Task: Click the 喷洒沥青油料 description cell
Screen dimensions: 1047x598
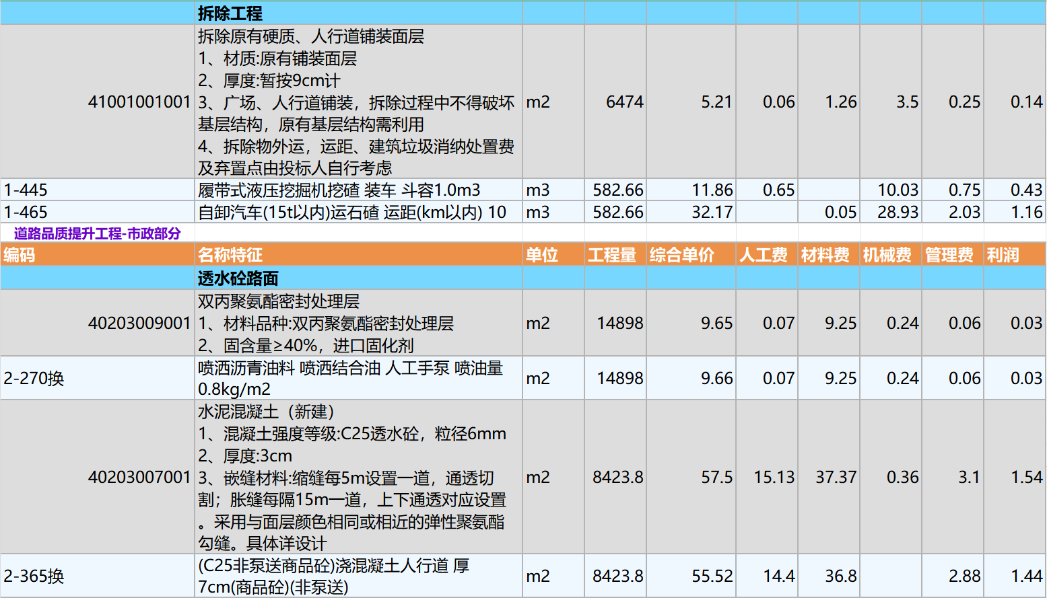Action: [x=358, y=378]
